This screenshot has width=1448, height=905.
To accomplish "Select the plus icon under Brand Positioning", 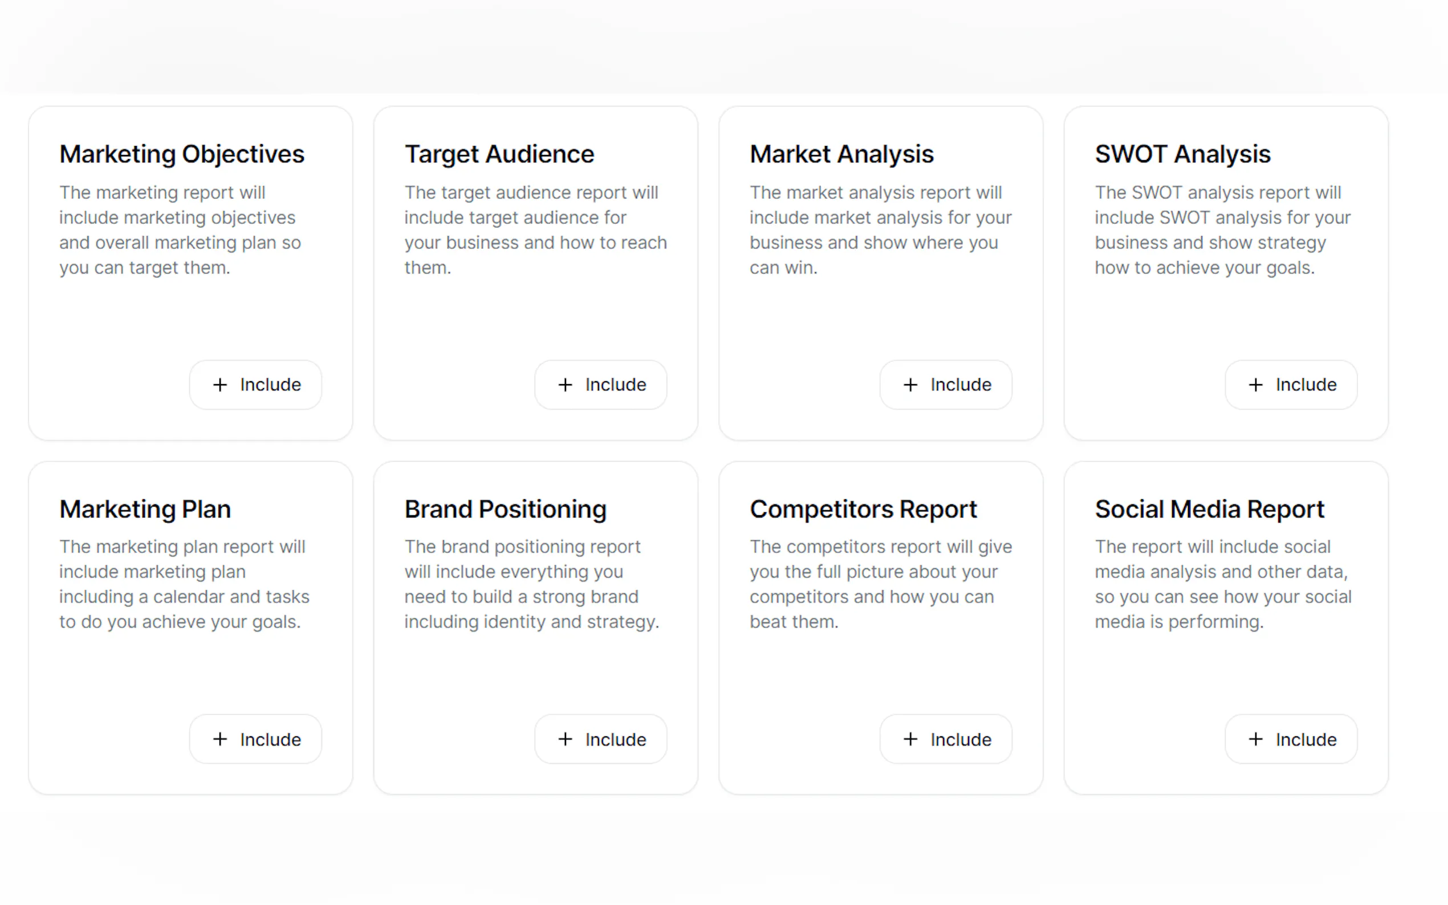I will [565, 739].
